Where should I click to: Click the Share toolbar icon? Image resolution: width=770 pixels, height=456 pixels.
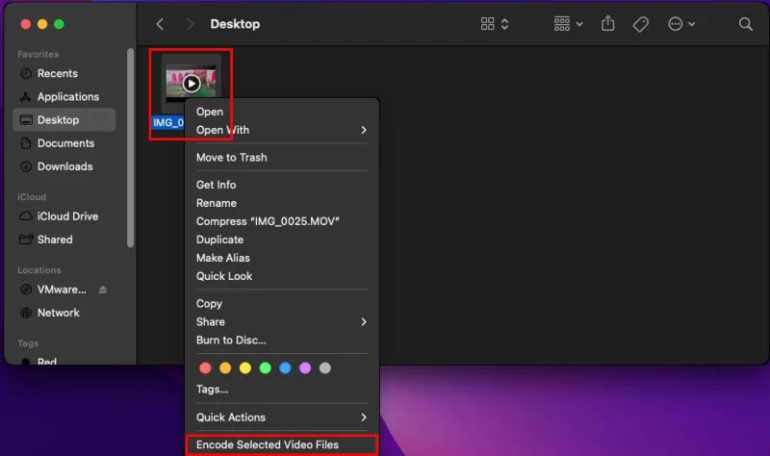[608, 23]
